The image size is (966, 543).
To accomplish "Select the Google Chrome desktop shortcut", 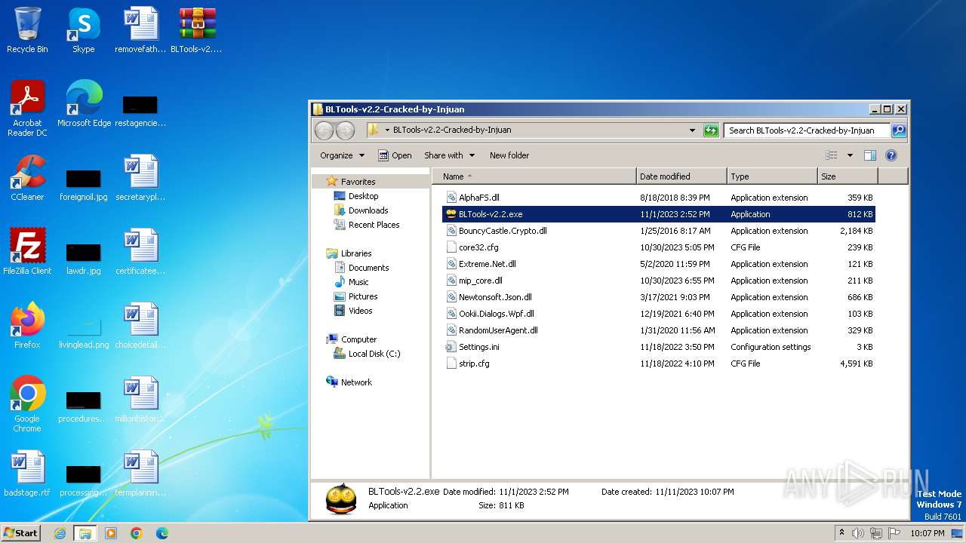I will point(27,405).
